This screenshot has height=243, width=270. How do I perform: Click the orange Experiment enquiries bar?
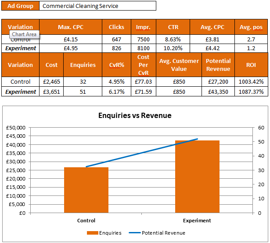click(x=197, y=177)
